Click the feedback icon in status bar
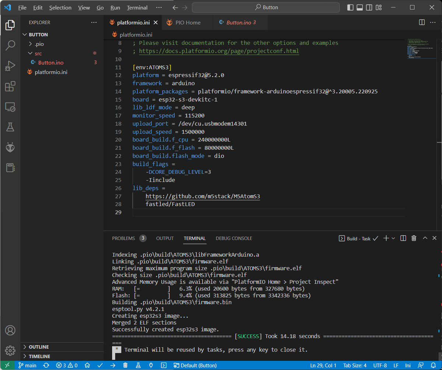This screenshot has width=442, height=370. click(420, 366)
